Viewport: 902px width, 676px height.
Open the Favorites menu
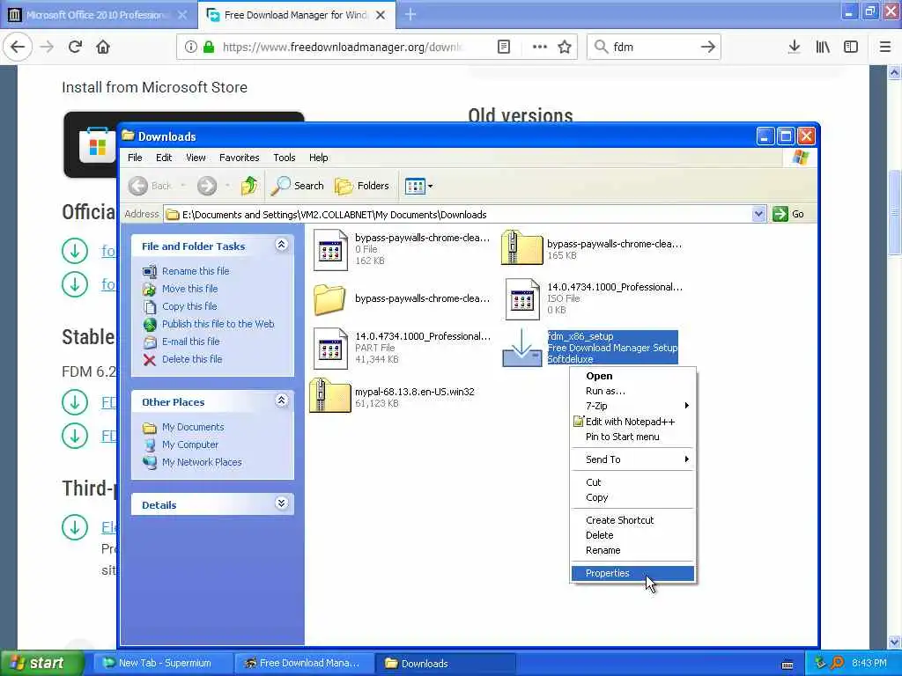pos(240,158)
